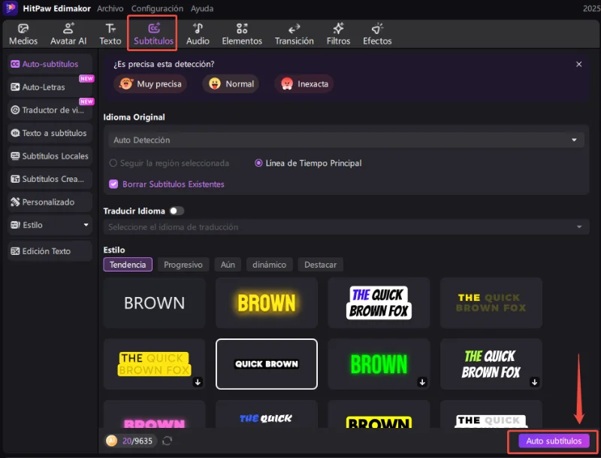Viewport: 601px width, 458px height.
Task: Open the Medios panel
Action: click(x=23, y=33)
